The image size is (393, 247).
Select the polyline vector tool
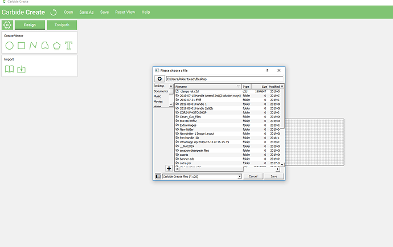coord(33,46)
